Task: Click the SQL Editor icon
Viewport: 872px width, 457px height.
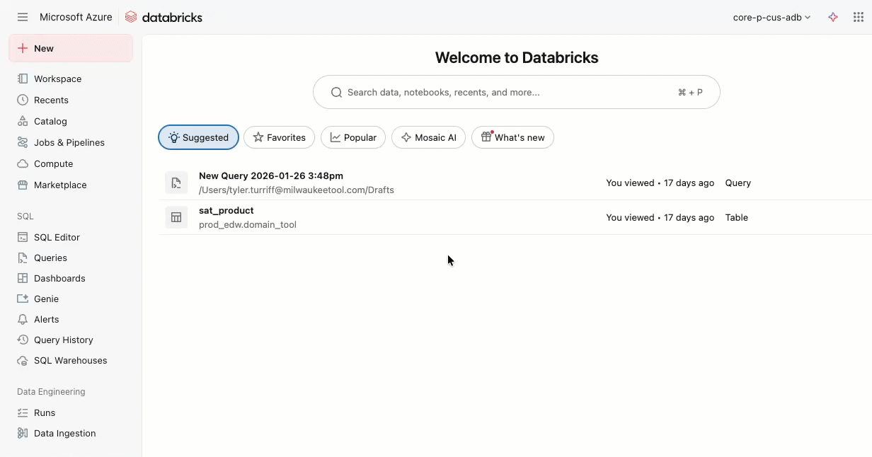Action: tap(23, 237)
